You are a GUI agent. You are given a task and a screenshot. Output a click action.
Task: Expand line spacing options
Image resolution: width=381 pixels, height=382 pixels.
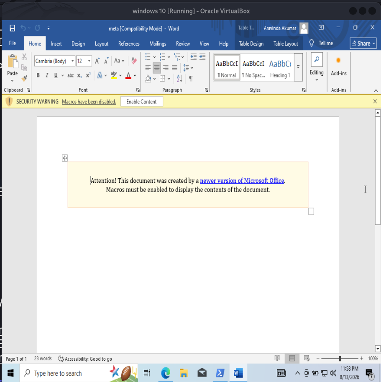point(188,68)
